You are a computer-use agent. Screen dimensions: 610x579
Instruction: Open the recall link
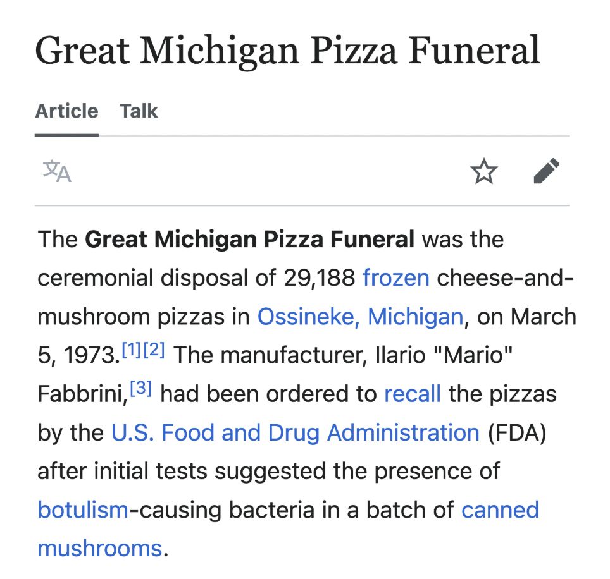(x=413, y=394)
